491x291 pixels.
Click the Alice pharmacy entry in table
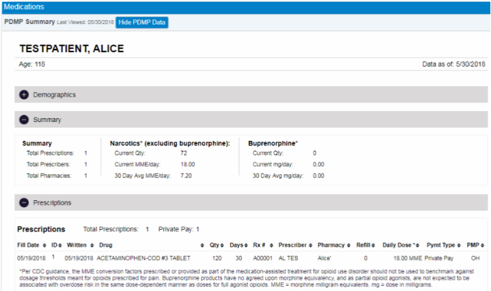click(326, 258)
